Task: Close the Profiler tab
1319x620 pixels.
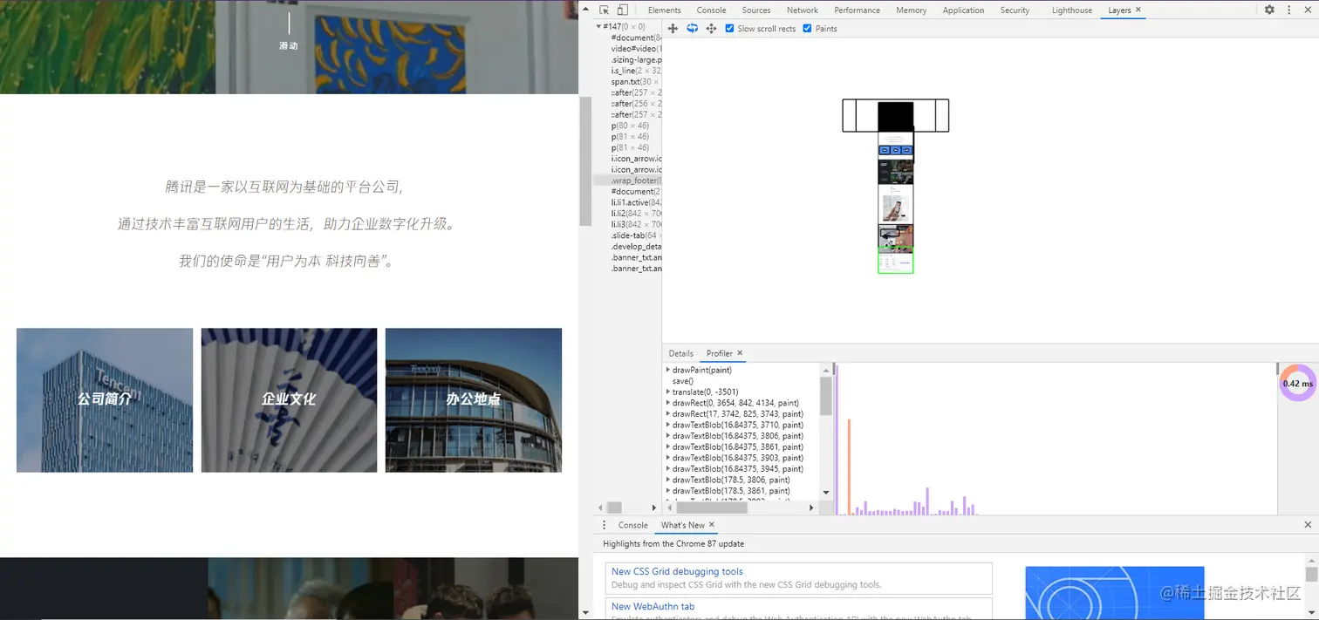Action: pyautogui.click(x=740, y=353)
